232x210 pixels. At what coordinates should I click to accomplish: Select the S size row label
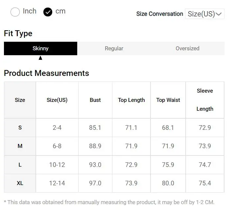pos(20,128)
